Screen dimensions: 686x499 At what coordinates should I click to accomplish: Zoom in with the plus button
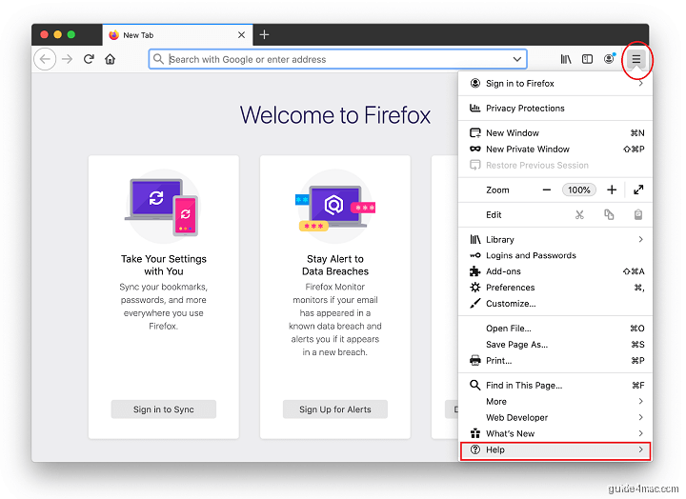612,190
